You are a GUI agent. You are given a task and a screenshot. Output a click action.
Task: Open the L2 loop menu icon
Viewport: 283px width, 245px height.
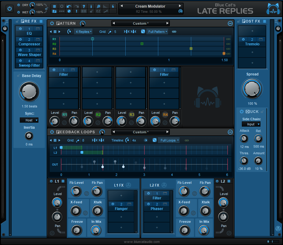coord(229,181)
